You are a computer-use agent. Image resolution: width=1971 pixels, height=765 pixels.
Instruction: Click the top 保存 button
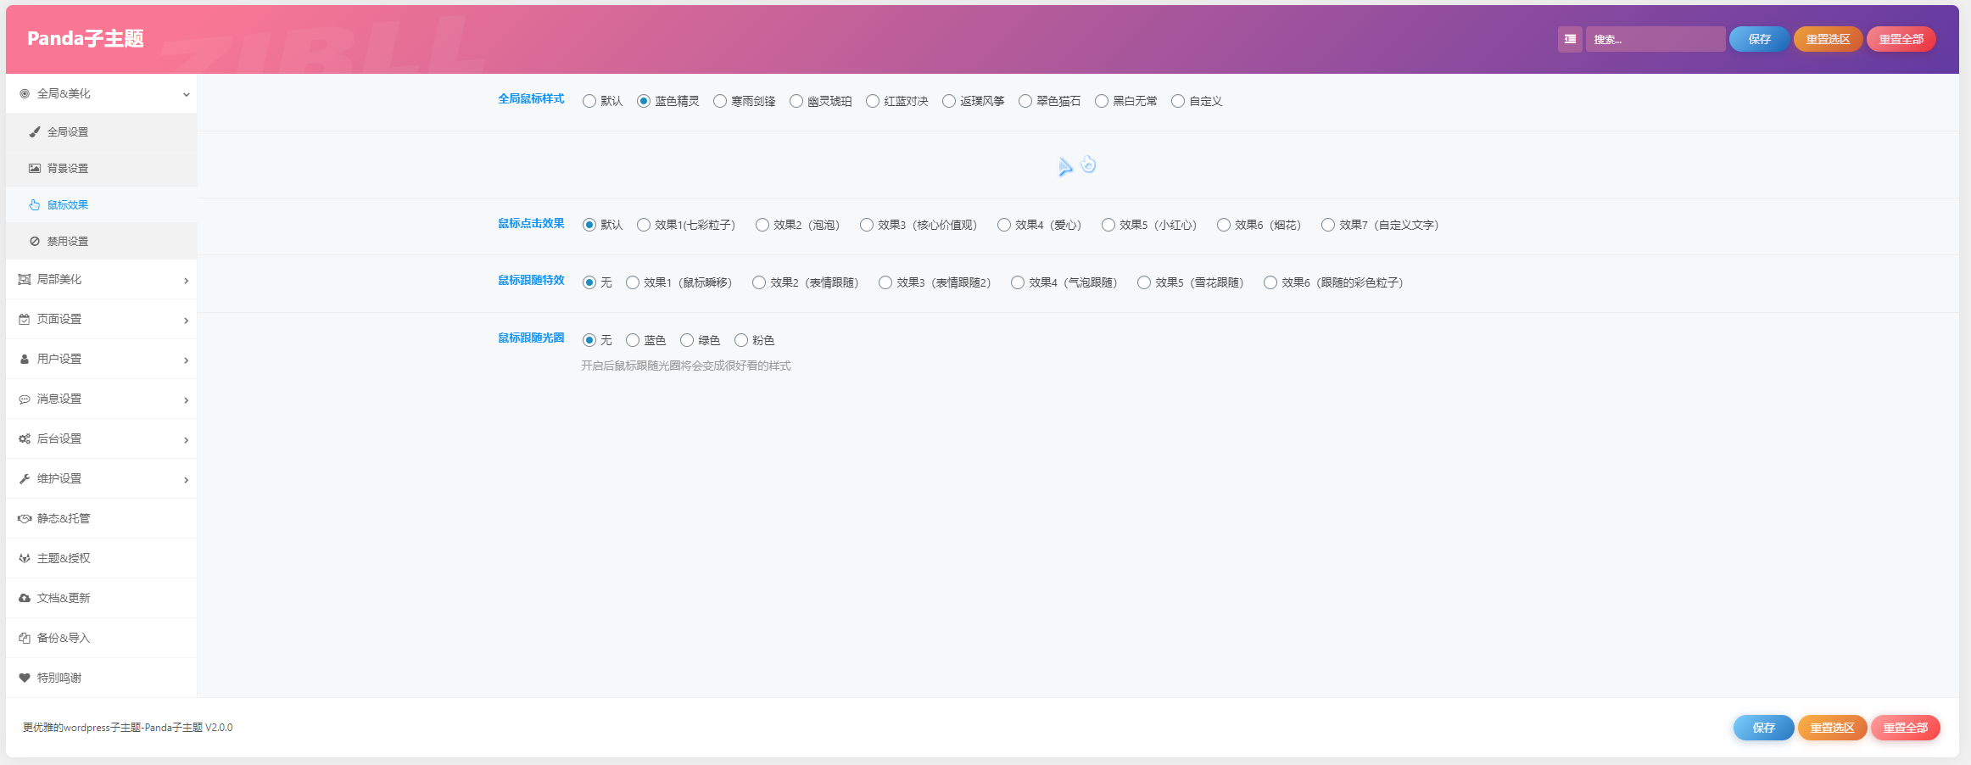[1760, 39]
